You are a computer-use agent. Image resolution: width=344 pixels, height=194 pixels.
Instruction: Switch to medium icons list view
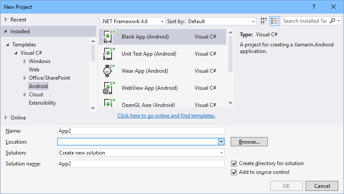[x=274, y=21]
